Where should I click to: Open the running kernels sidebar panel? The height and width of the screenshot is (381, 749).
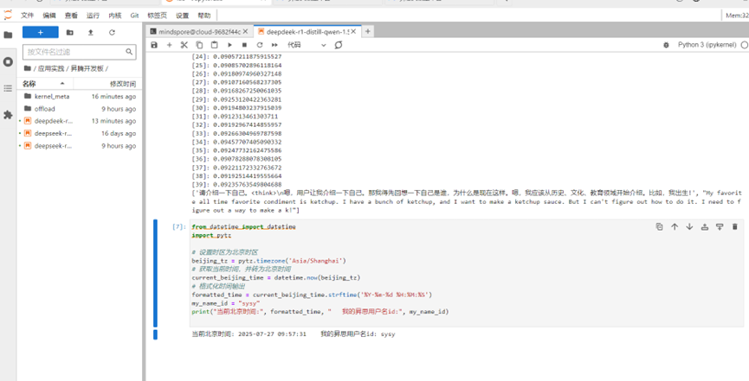point(9,62)
